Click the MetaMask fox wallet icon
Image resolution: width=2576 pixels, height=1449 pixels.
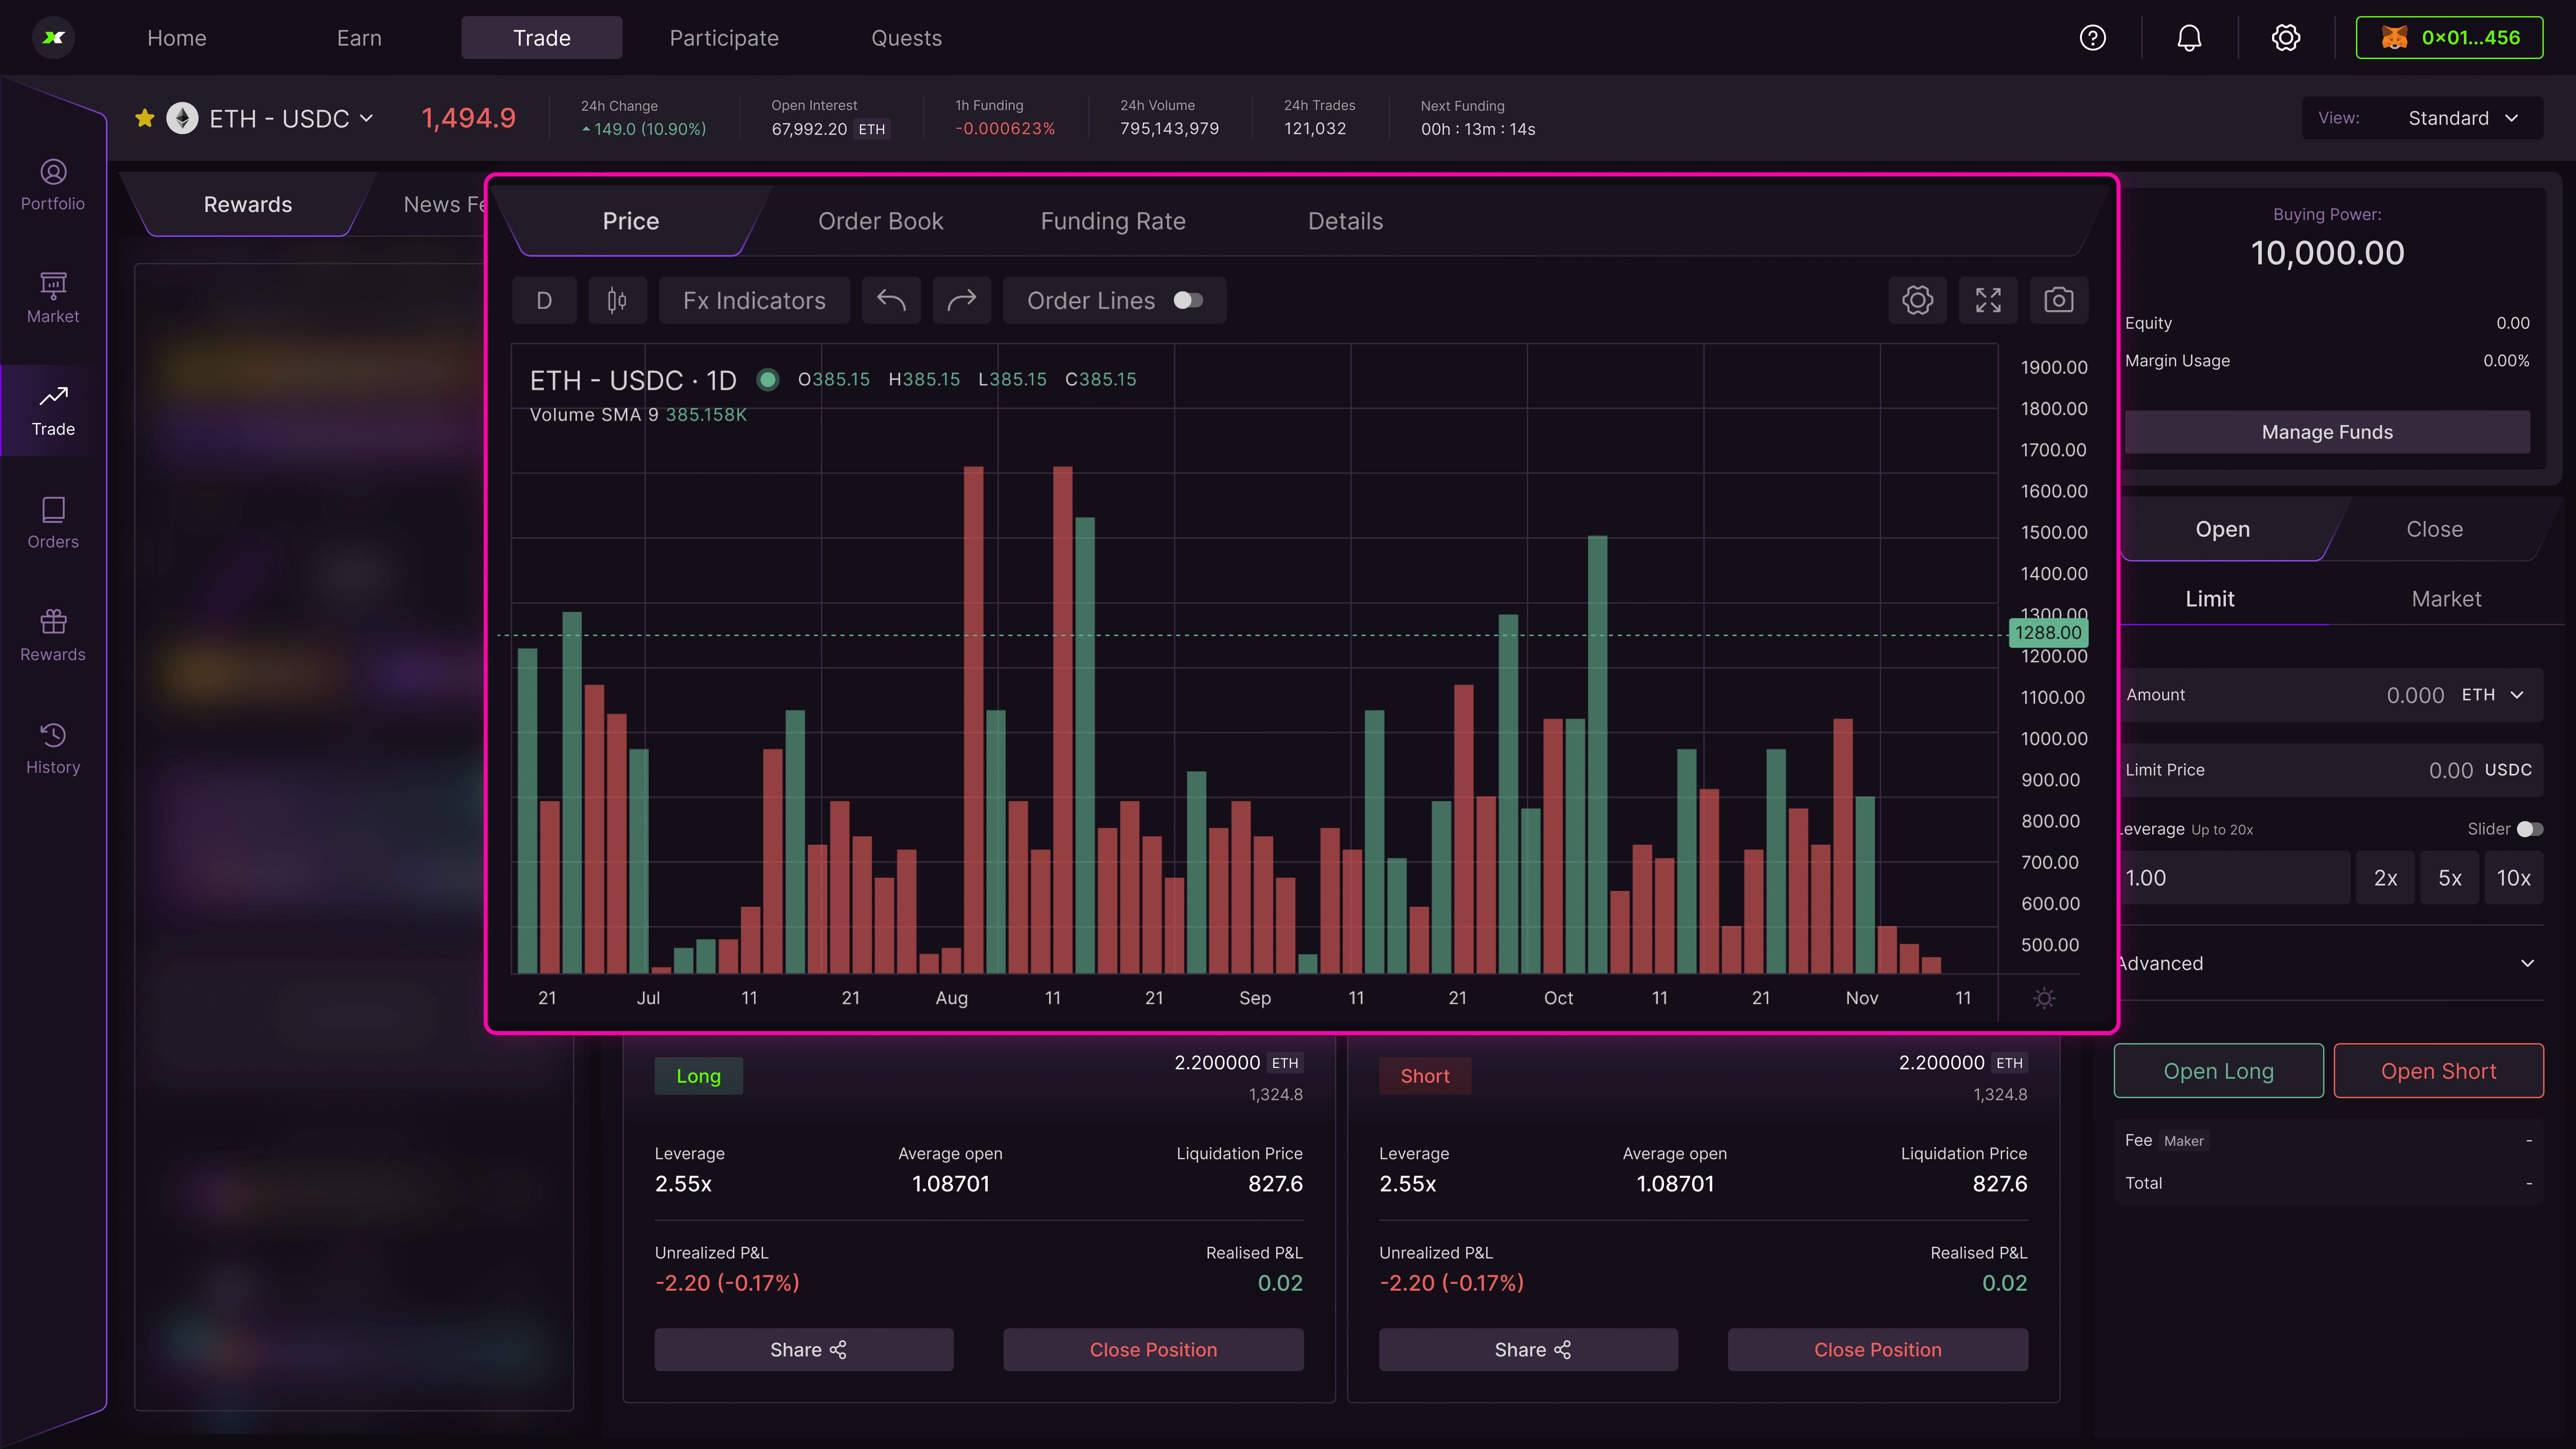click(x=2394, y=38)
